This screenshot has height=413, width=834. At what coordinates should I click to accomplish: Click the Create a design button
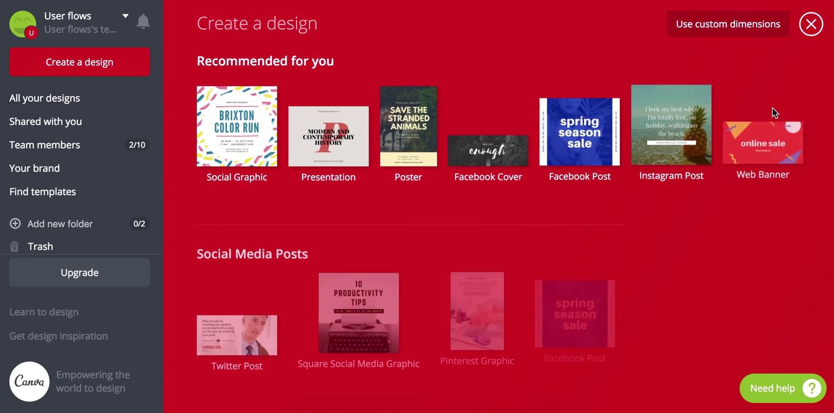click(x=79, y=62)
